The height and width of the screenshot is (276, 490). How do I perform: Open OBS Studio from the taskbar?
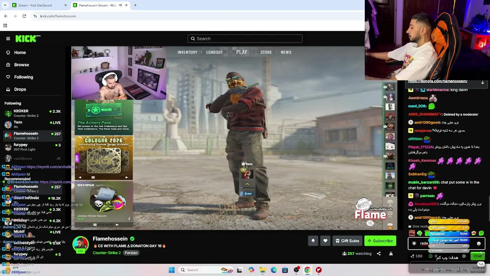pyautogui.click(x=296, y=270)
